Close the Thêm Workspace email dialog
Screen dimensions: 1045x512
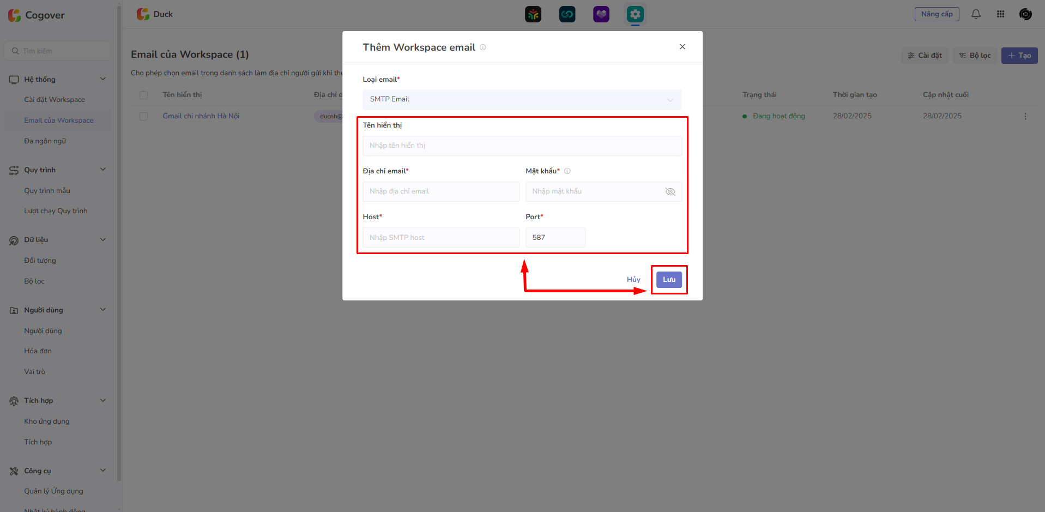682,47
